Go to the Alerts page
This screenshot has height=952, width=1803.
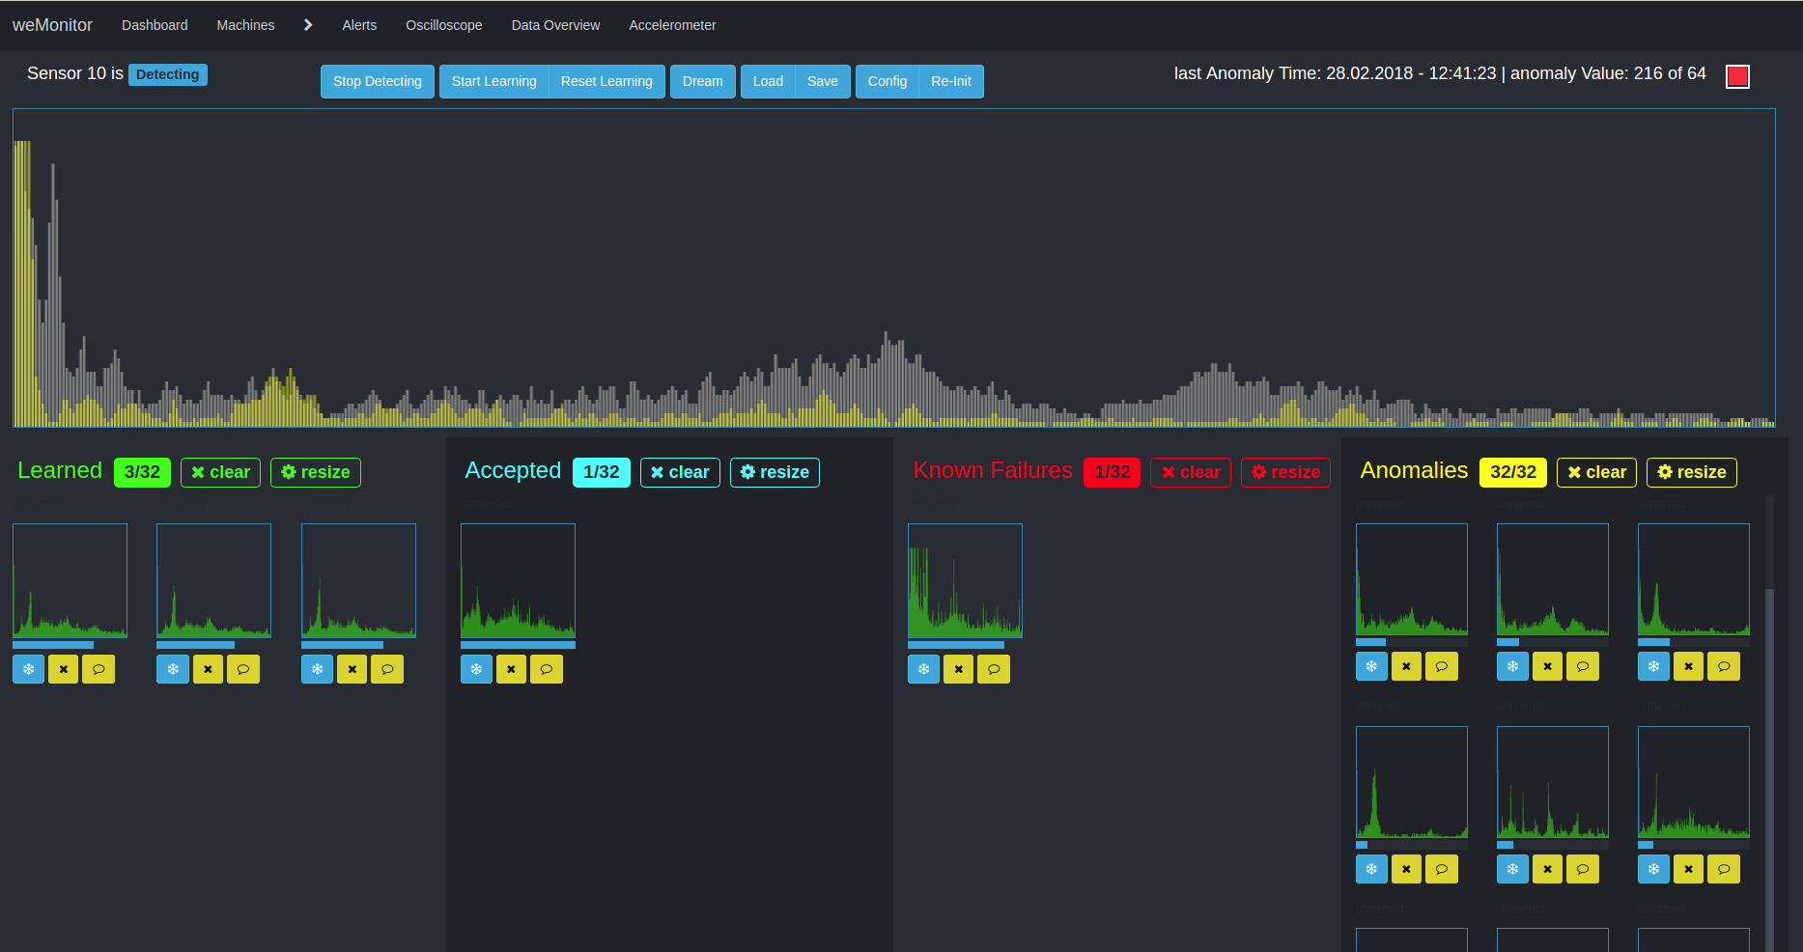(359, 25)
